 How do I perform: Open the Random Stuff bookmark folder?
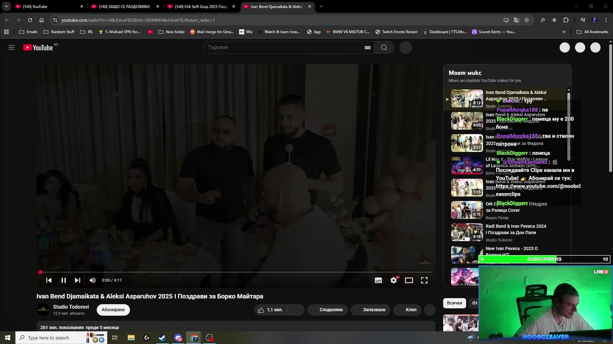(x=59, y=32)
